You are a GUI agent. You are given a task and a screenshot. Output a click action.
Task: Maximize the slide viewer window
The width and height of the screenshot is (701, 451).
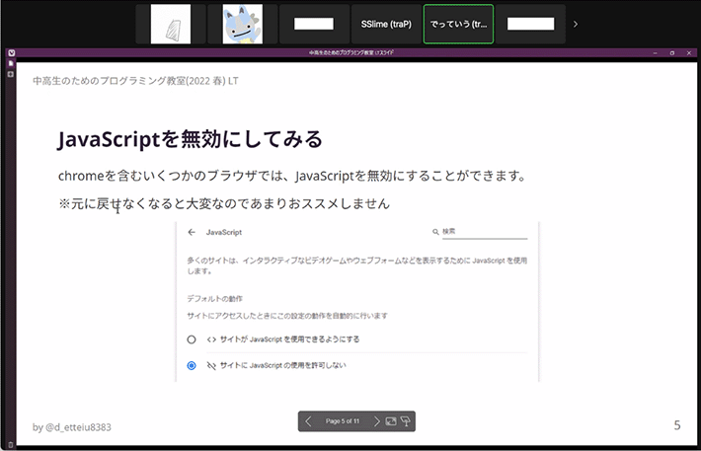click(671, 52)
